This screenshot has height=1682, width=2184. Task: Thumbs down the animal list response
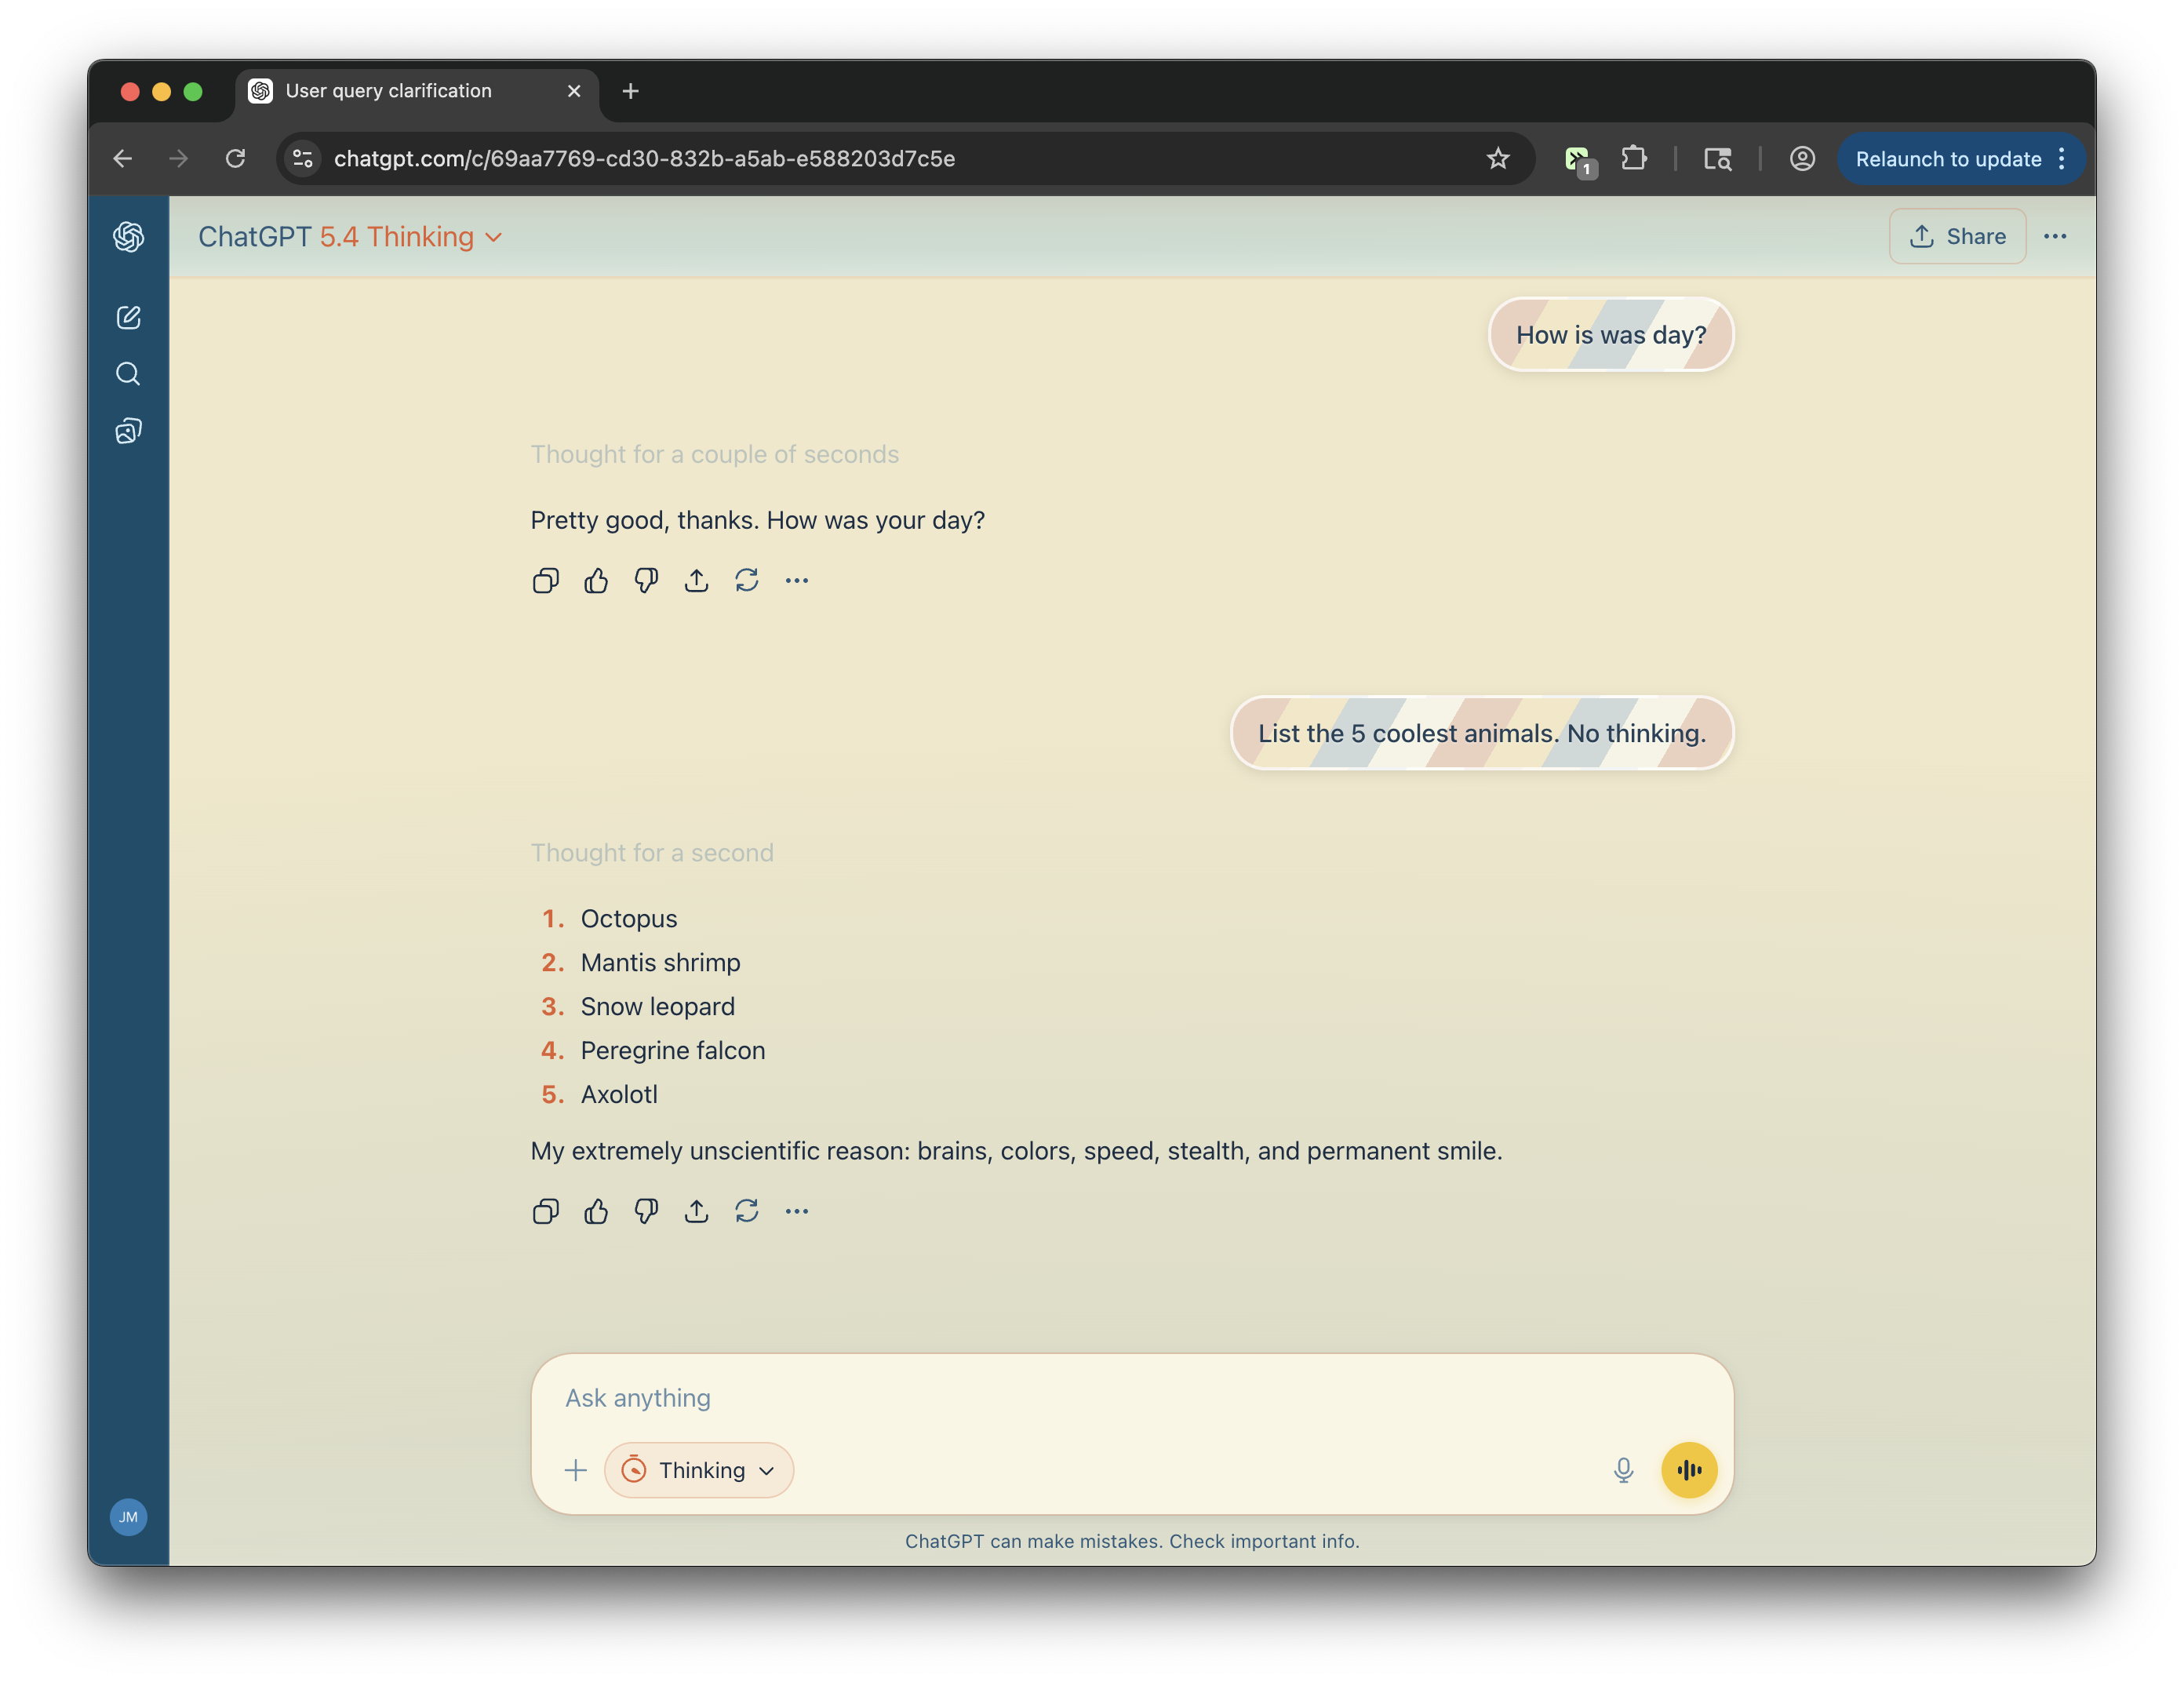[x=646, y=1211]
